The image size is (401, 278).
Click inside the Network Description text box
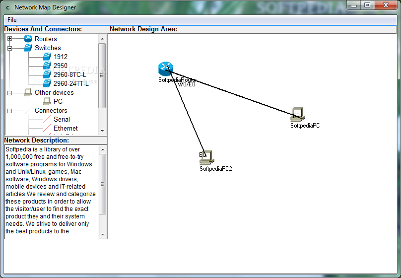point(52,192)
